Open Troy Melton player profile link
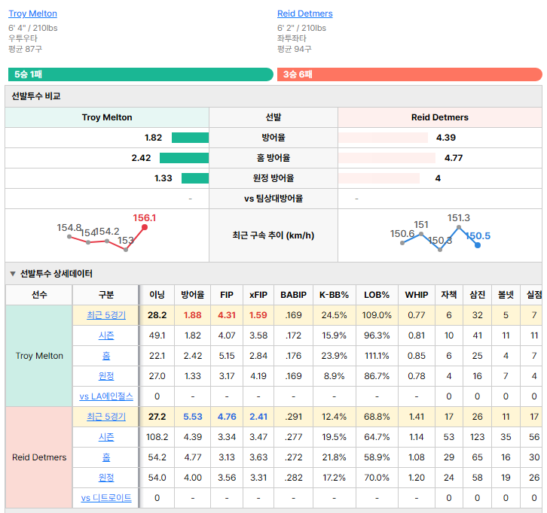547x513 pixels. (x=33, y=14)
